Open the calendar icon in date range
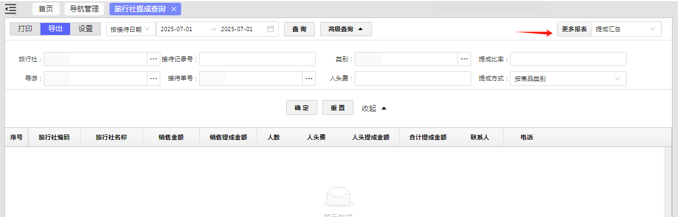Viewport: 678px width, 217px height. tap(270, 29)
